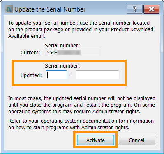Click the Autodesk logo icon in title bar
The width and height of the screenshot is (164, 154).
[9, 9]
